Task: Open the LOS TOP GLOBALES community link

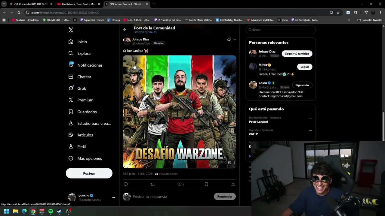Action: tap(145, 32)
